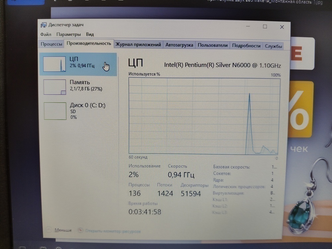Go to the Пользователи tab
Viewport: 332px width, 249px height.
212,45
